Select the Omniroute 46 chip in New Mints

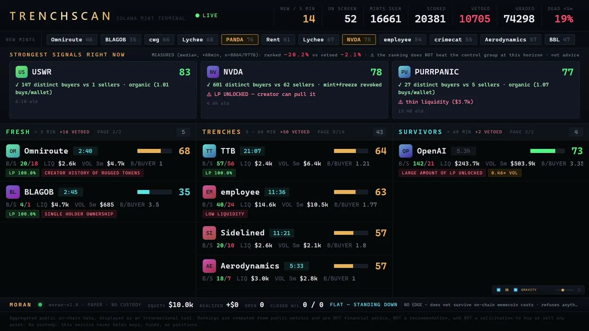(72, 40)
